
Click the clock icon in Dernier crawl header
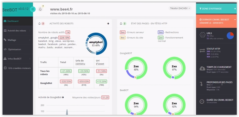200,20
